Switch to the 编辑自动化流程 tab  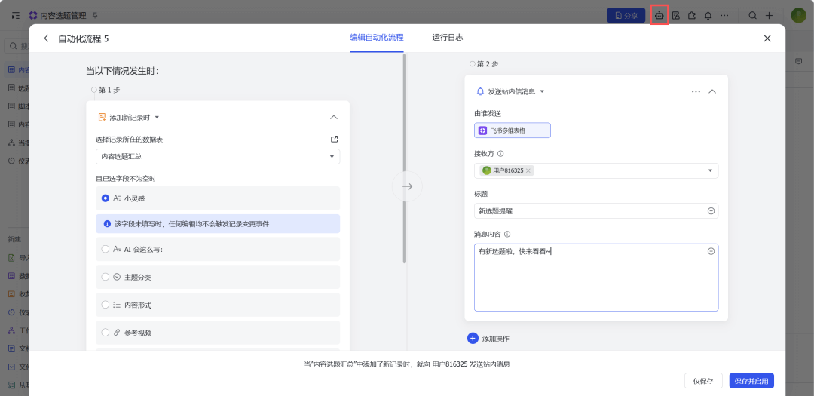[376, 37]
